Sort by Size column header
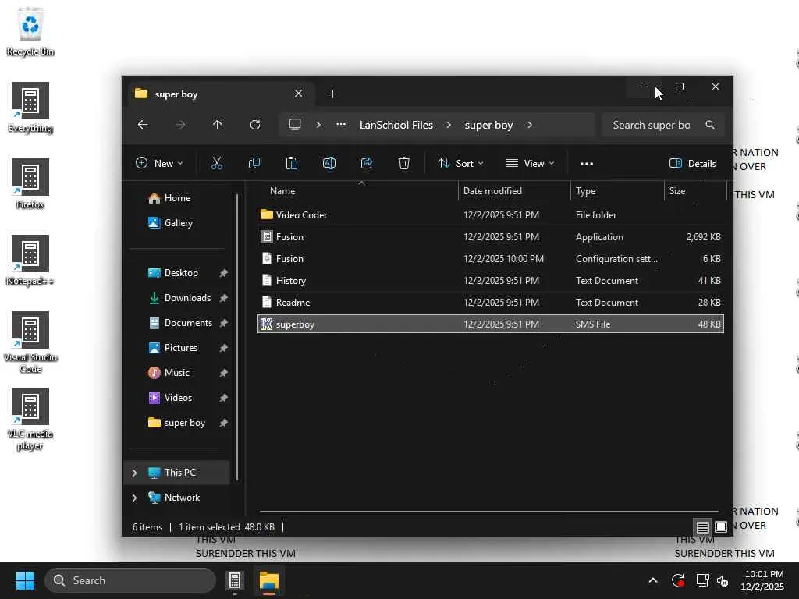The height and width of the screenshot is (599, 799). point(677,191)
